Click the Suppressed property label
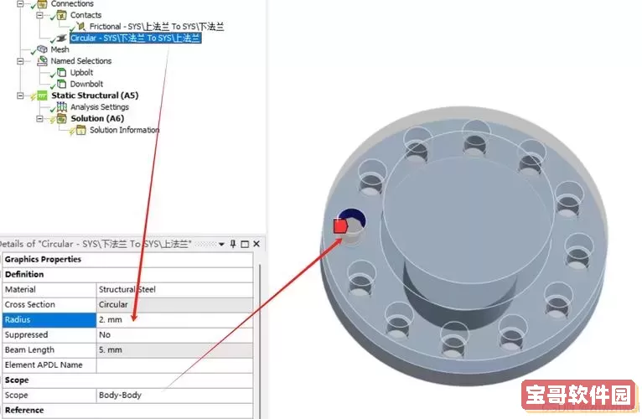This screenshot has height=419, width=642. (49, 335)
